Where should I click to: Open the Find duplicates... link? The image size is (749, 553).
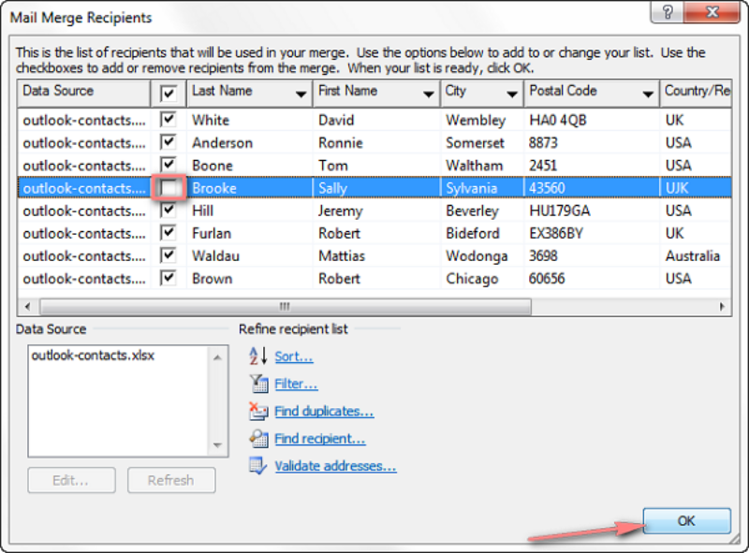(x=324, y=411)
